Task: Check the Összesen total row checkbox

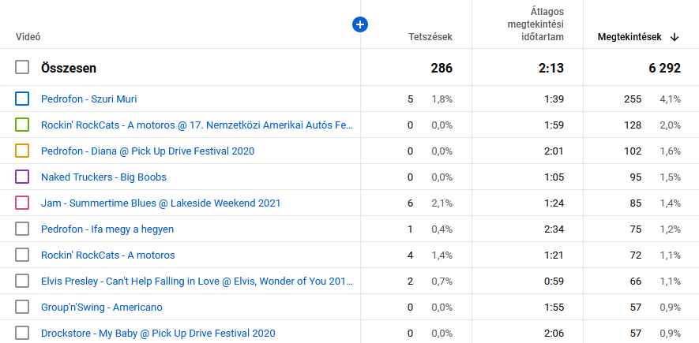Action: tap(22, 68)
